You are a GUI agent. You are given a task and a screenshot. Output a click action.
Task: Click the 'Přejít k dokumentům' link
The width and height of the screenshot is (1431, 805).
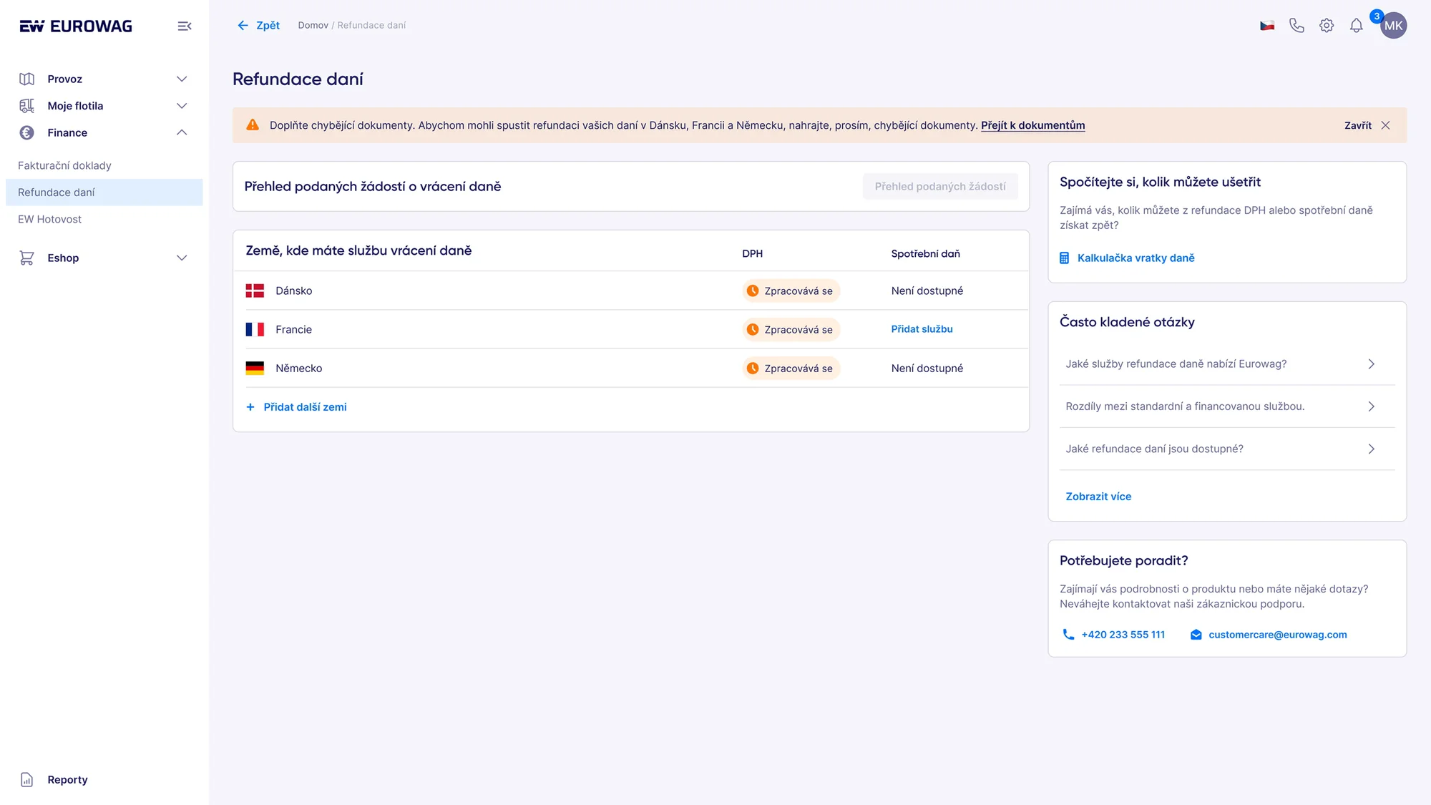[1032, 125]
